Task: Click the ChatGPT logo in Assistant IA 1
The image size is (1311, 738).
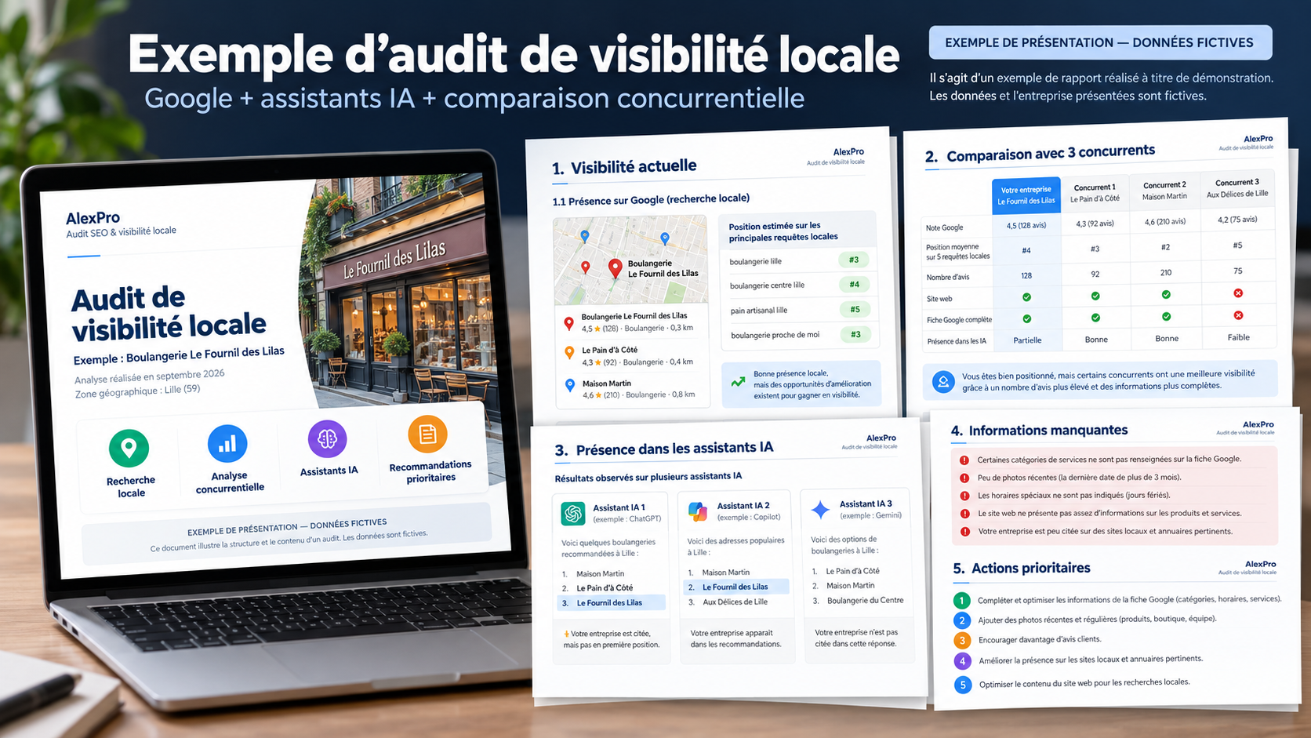Action: coord(573,513)
